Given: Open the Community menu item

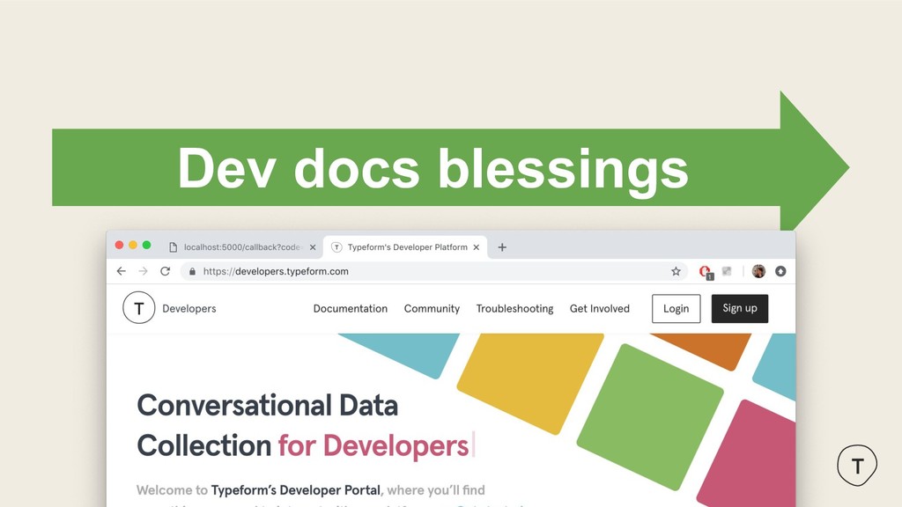Looking at the screenshot, I should 432,309.
